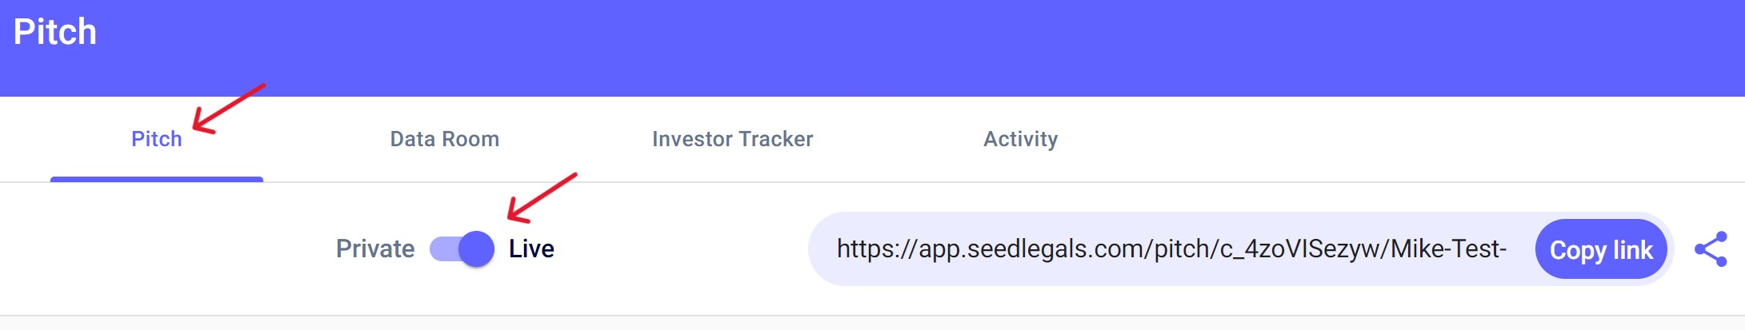This screenshot has width=1745, height=330.
Task: Select the Pitch tab
Action: [x=157, y=139]
